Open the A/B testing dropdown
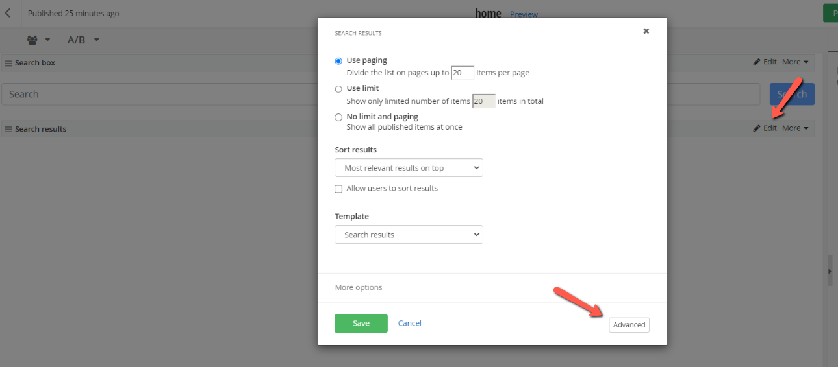Viewport: 838px width, 367px height. (x=83, y=40)
